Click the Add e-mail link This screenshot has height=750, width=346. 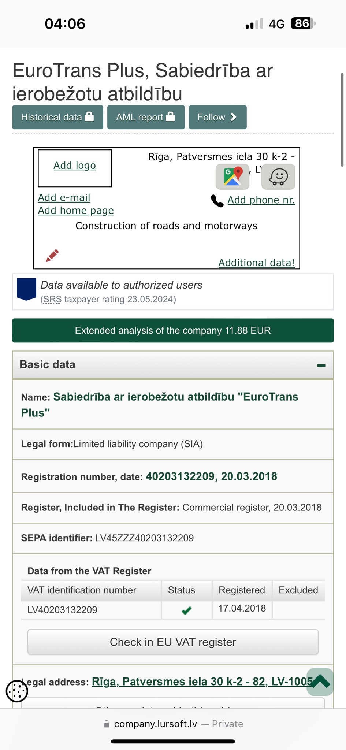coord(64,197)
